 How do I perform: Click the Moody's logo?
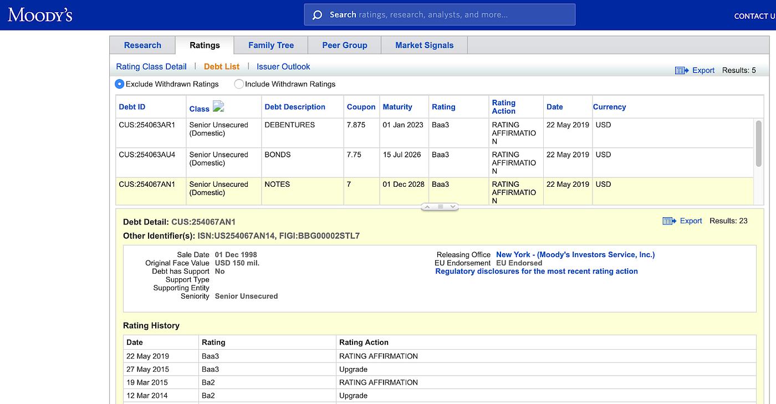[40, 14]
